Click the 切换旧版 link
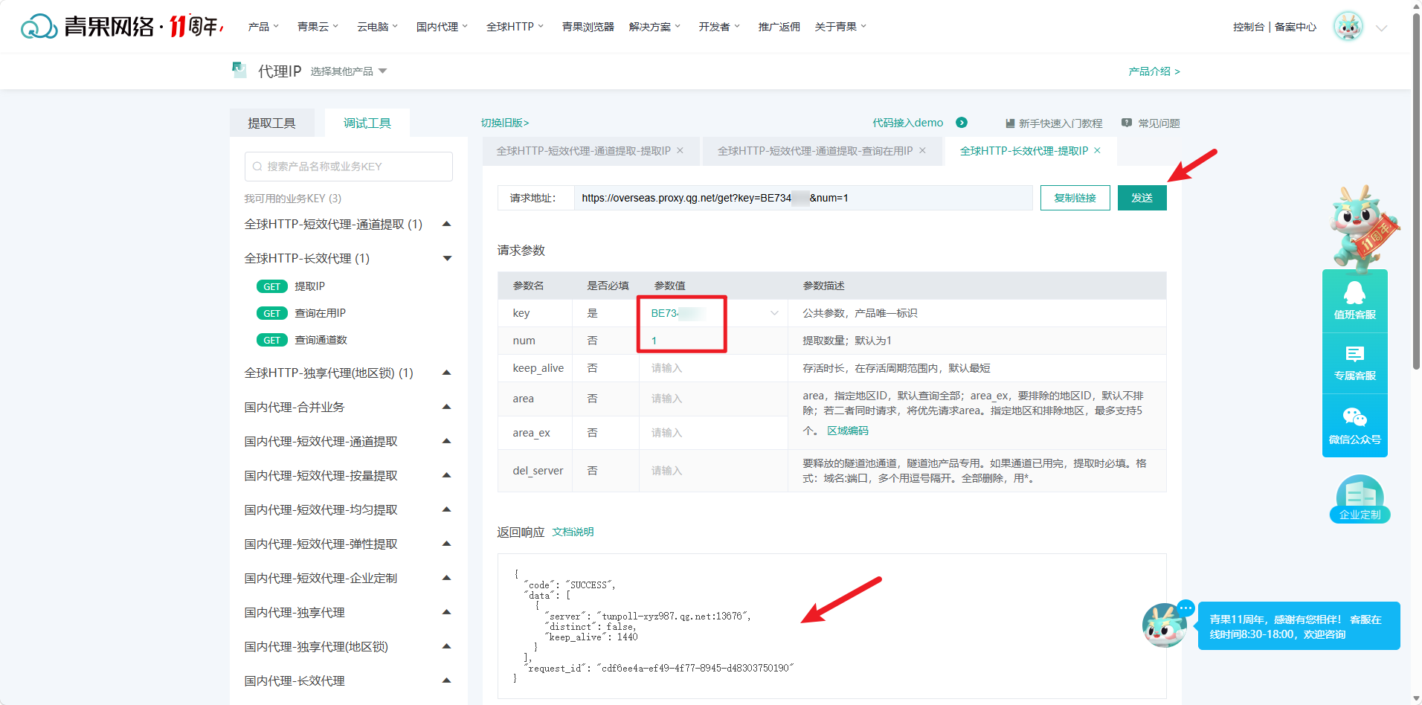This screenshot has width=1422, height=705. tap(504, 123)
